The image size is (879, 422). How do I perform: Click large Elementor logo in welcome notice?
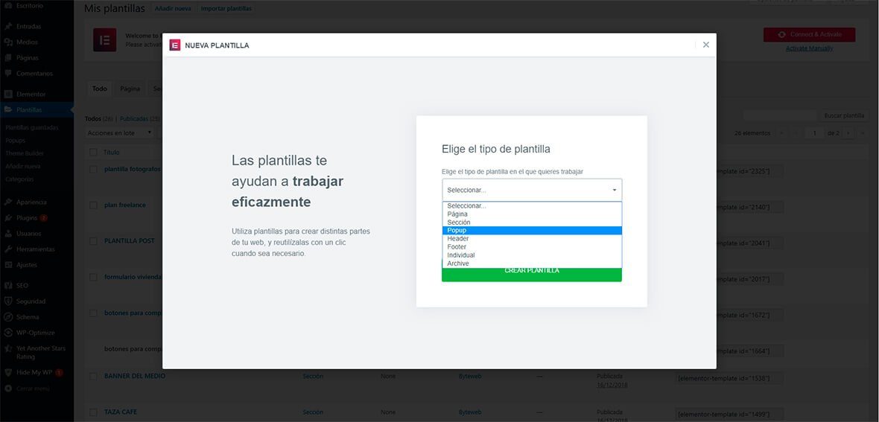click(105, 40)
